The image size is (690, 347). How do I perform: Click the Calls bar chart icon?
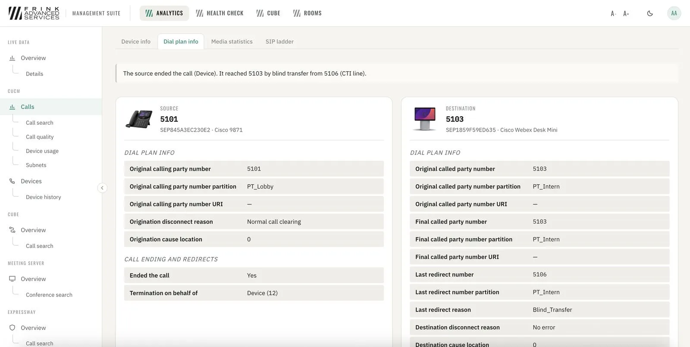pos(12,107)
